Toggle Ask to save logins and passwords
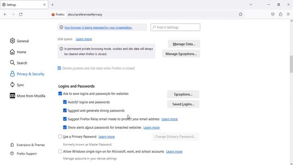This screenshot has height=165, width=293. click(60, 93)
